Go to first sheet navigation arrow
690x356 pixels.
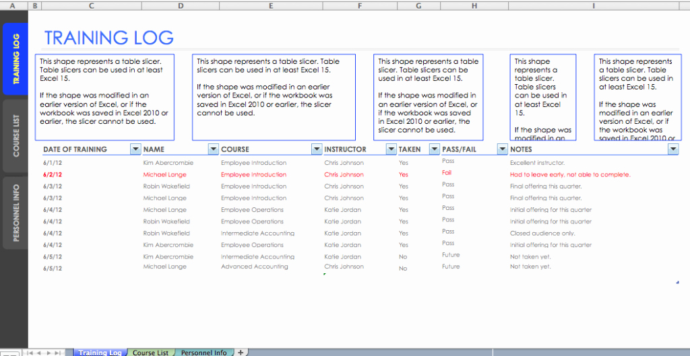30,353
